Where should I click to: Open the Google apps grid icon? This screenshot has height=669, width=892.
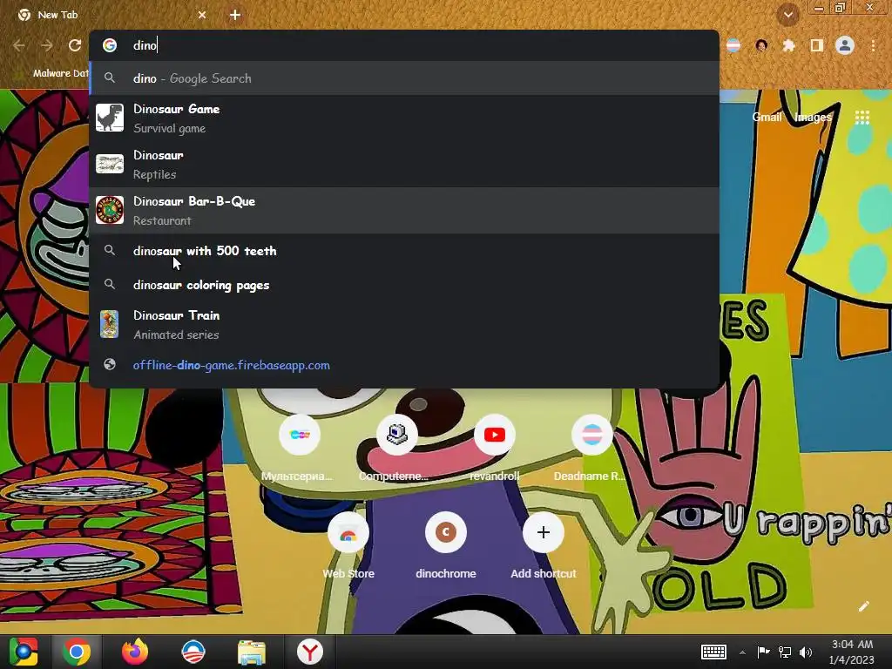click(862, 118)
